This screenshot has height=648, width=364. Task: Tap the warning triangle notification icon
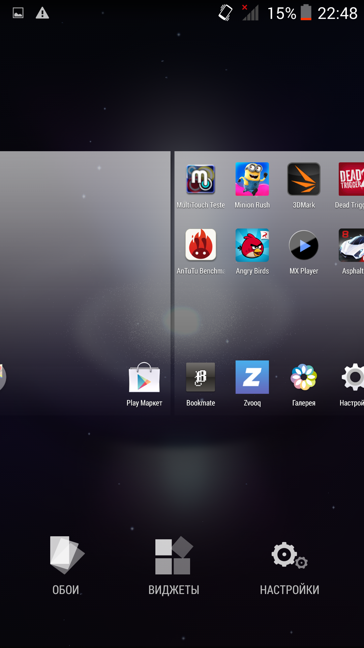[42, 13]
